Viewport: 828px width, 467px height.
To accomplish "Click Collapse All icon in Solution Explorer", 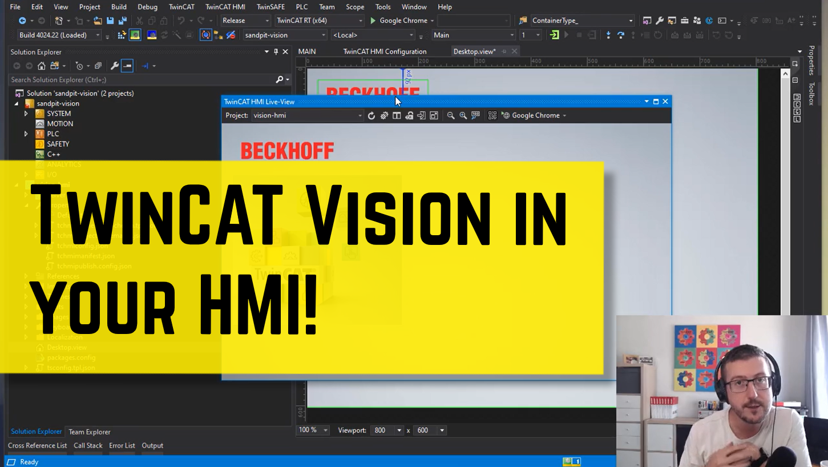I will click(x=98, y=66).
